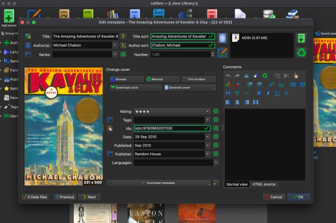Toggle bold in Comments editor
The height and width of the screenshot is (223, 336).
(x=259, y=93)
